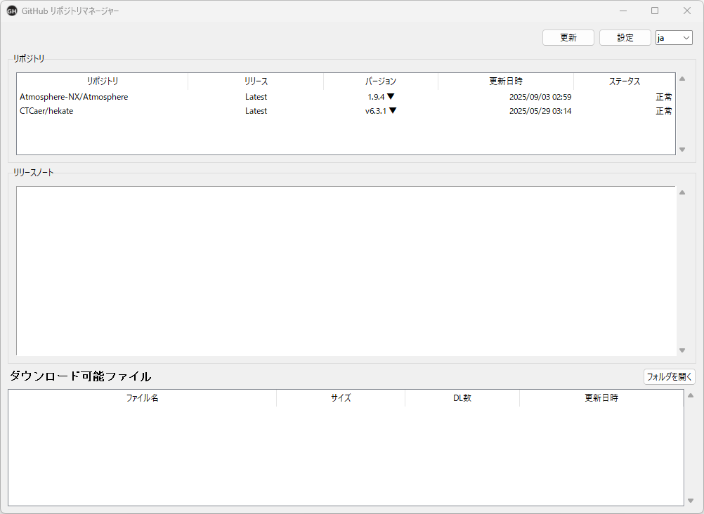Screen dimensions: 704x514
Task: Click date 2025/09/03 02:59
Action: click(x=540, y=97)
